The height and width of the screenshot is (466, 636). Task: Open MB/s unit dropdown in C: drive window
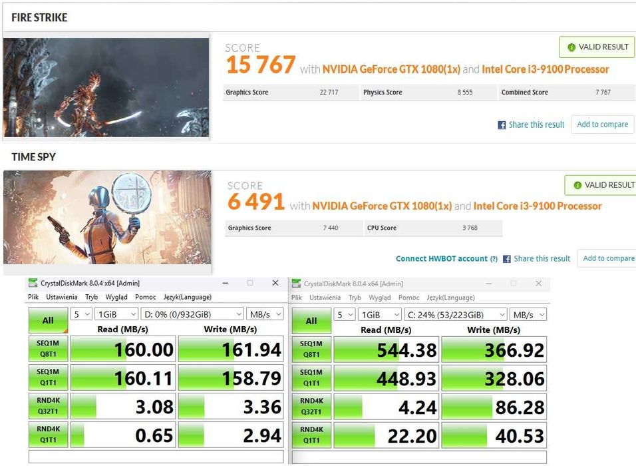point(528,315)
